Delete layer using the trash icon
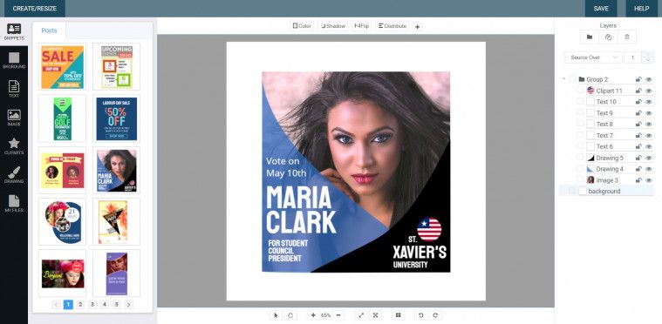Viewport: 662px width, 324px height. click(627, 37)
